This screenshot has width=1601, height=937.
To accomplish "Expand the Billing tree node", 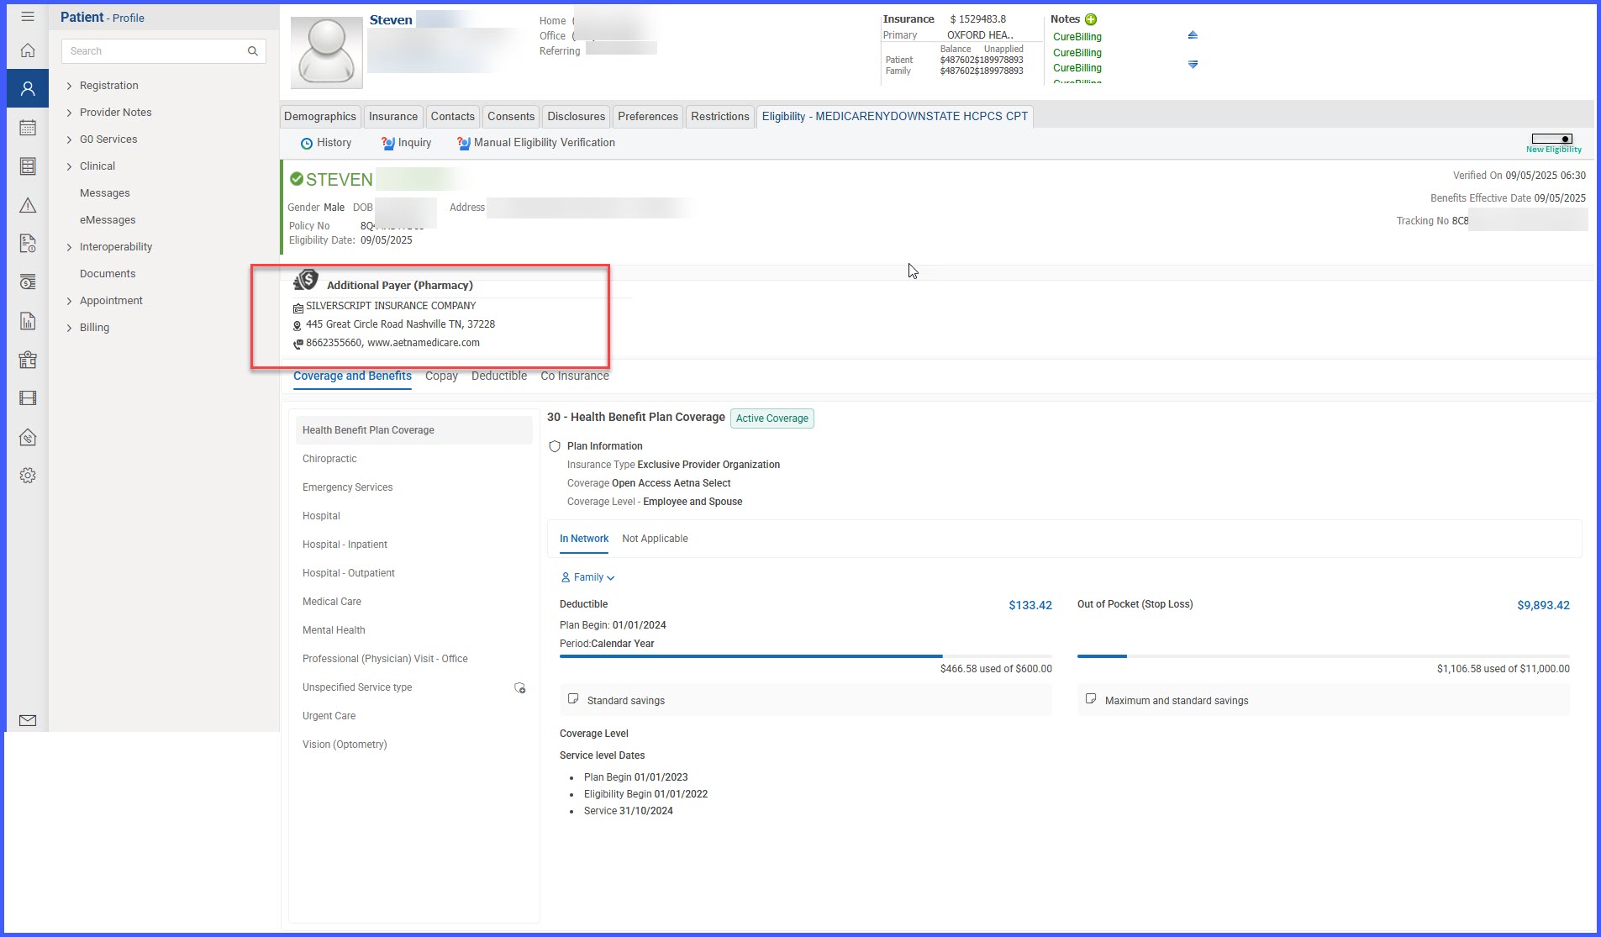I will (69, 328).
